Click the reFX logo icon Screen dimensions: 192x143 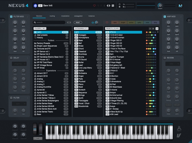click(x=179, y=129)
